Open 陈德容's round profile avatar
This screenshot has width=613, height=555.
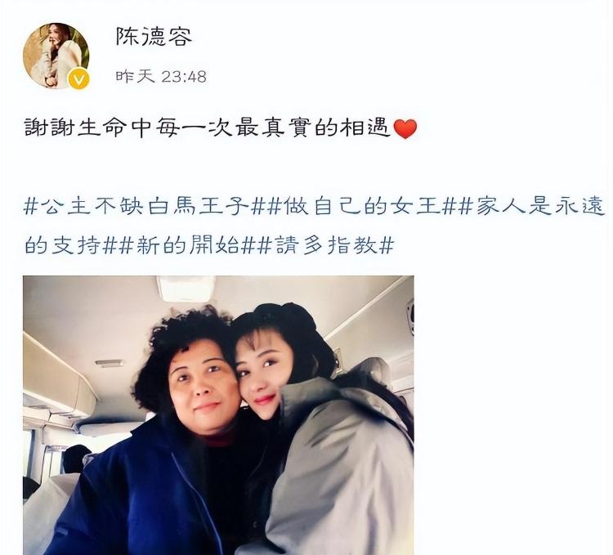pyautogui.click(x=56, y=56)
